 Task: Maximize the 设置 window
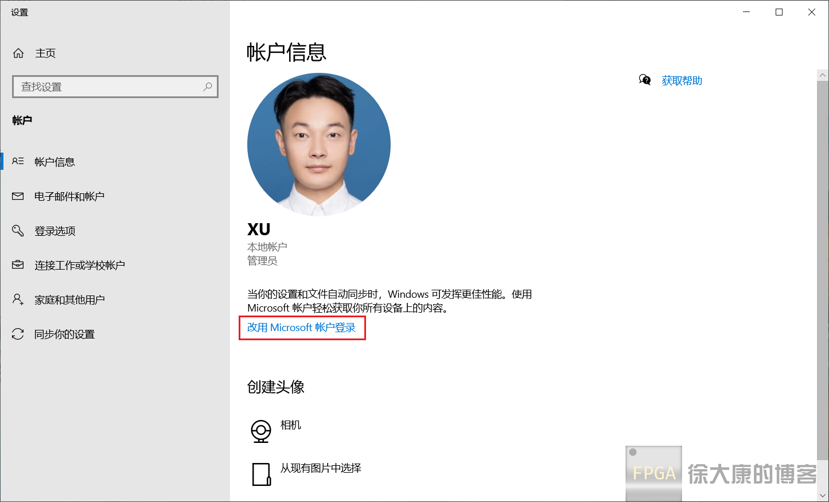click(x=779, y=12)
